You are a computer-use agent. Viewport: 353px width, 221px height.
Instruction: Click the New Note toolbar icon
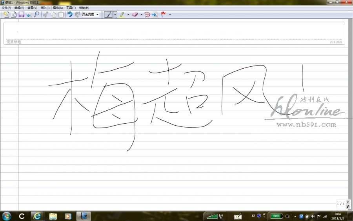click(6, 15)
